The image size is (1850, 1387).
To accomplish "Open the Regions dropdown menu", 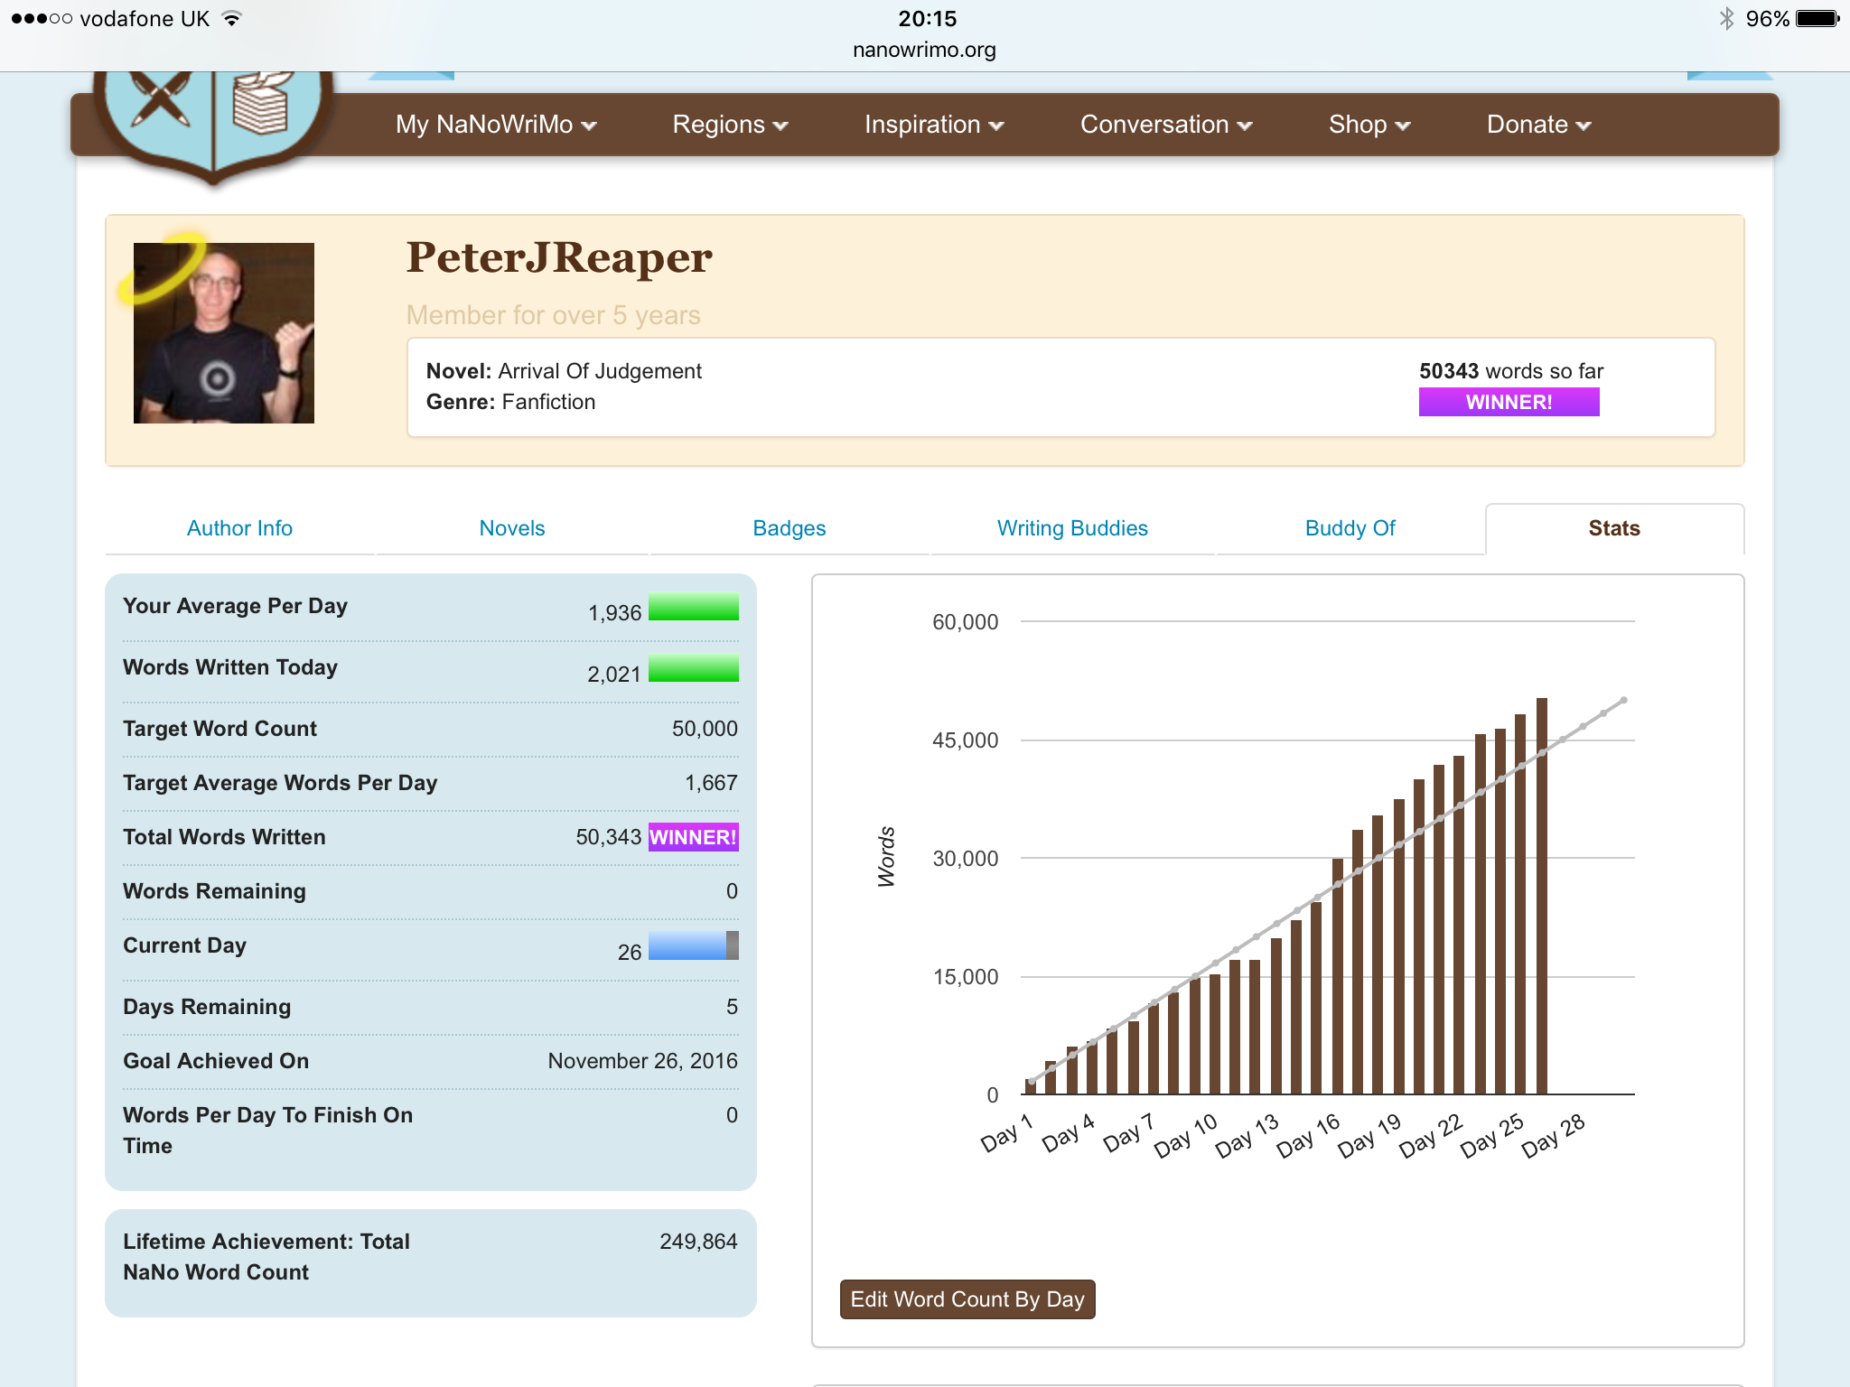I will pos(730,125).
